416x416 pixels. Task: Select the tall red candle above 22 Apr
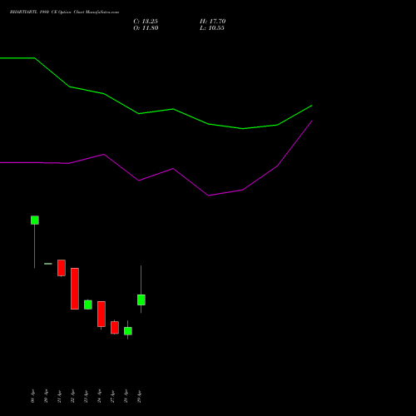pos(75,289)
